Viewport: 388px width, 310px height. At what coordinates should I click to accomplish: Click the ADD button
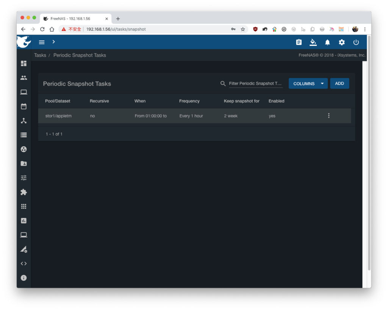click(x=339, y=84)
